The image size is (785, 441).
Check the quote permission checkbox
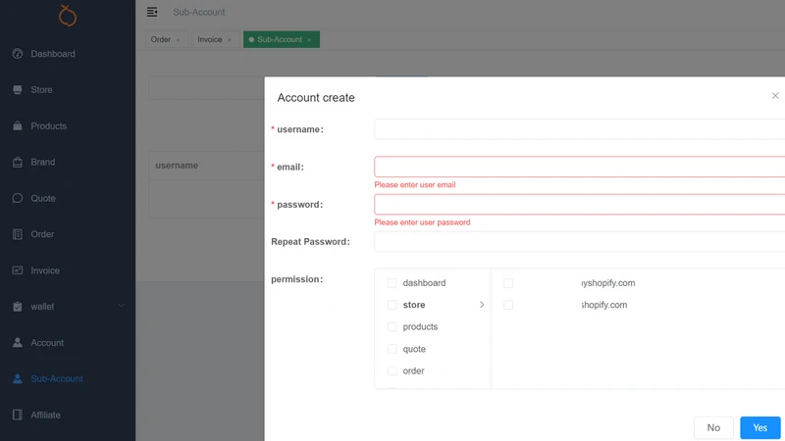[392, 349]
